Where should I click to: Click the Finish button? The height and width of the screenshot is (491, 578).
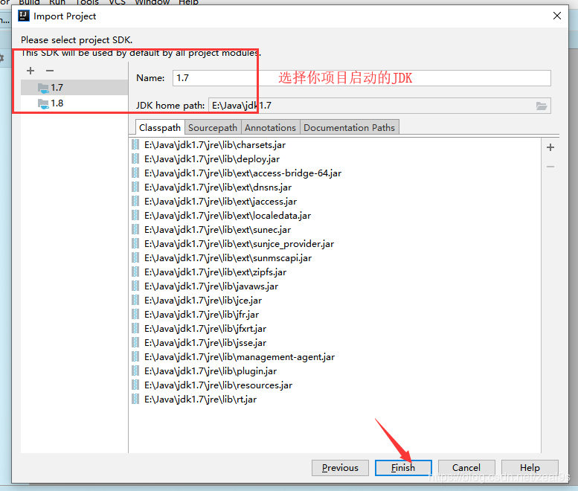pos(403,468)
